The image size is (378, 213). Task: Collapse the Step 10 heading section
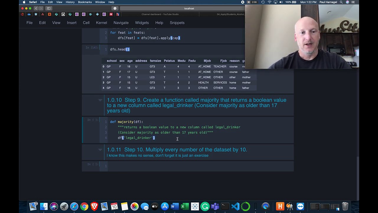(100, 150)
